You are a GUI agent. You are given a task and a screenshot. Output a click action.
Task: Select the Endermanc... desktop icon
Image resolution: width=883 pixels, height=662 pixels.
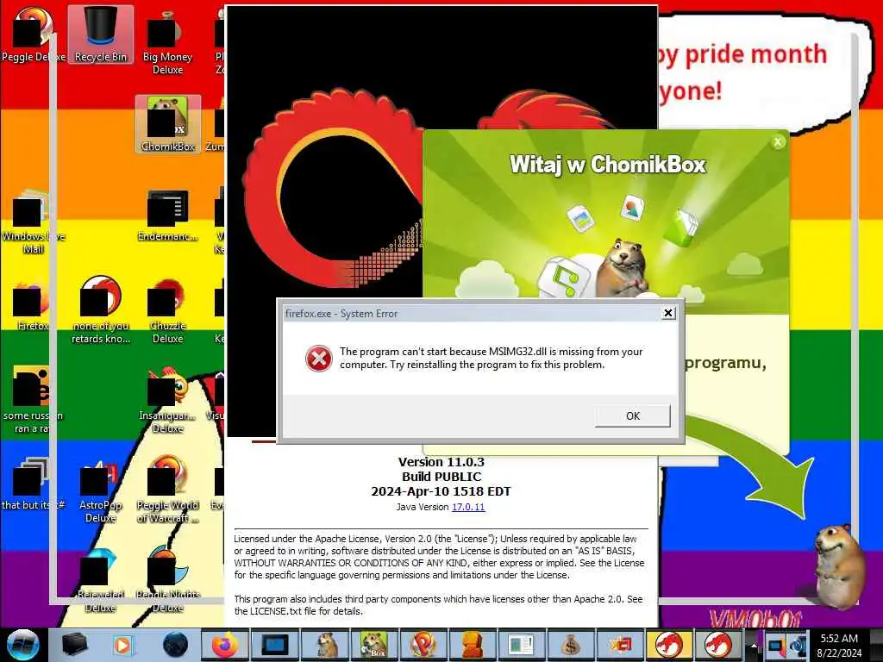tap(167, 215)
